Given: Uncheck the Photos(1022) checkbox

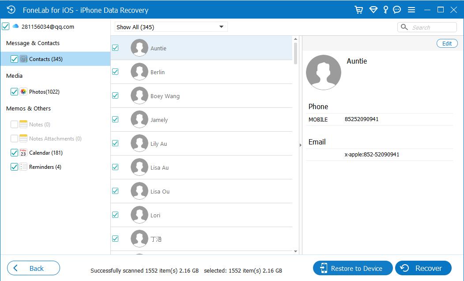Looking at the screenshot, I should [14, 91].
